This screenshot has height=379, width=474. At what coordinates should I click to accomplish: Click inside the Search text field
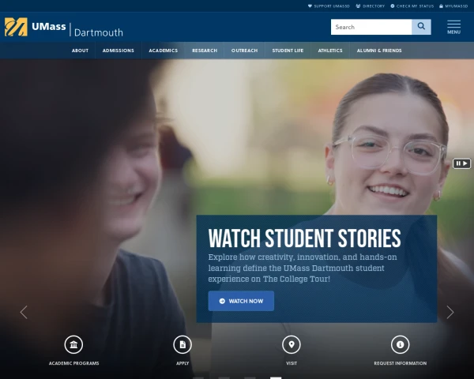[x=371, y=27]
